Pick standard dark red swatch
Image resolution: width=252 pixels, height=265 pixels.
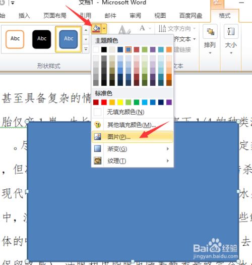tap(96, 102)
